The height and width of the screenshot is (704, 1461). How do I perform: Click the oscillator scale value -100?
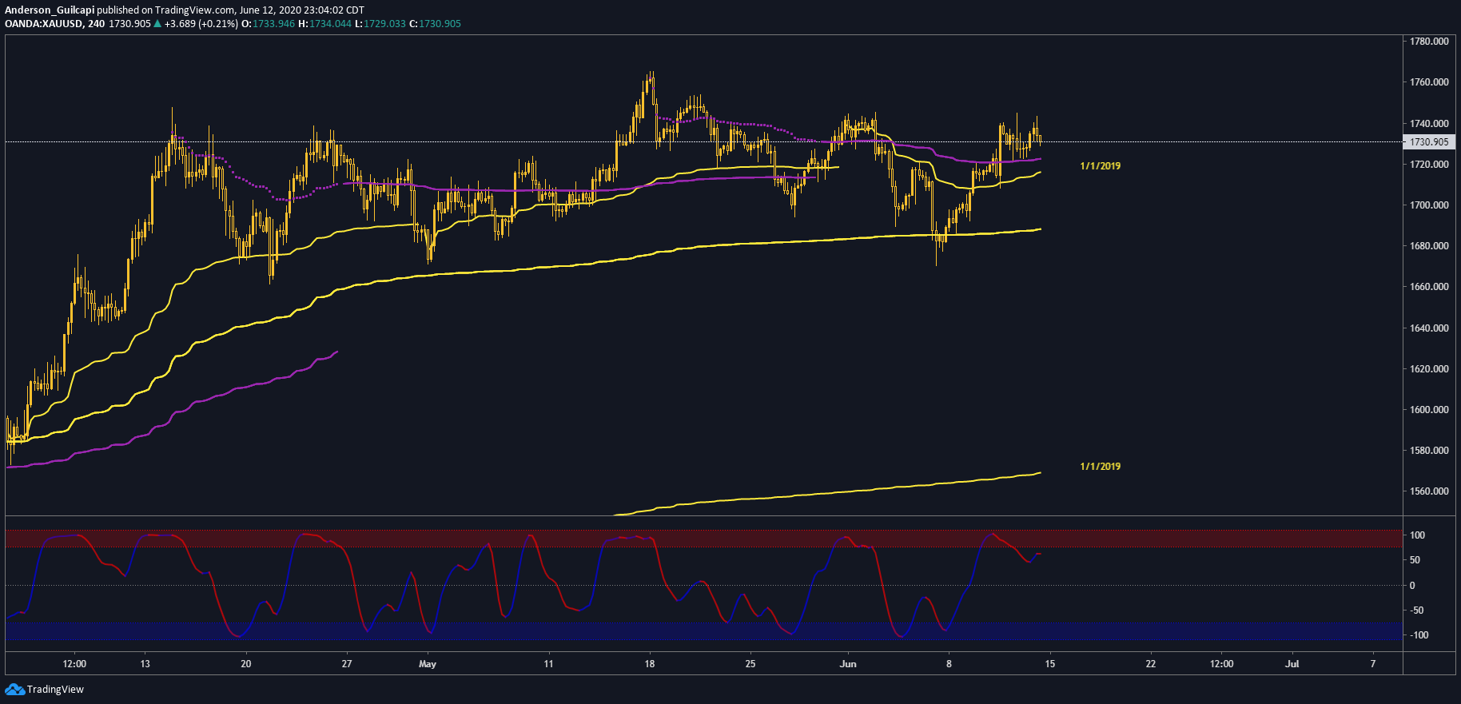point(1419,635)
